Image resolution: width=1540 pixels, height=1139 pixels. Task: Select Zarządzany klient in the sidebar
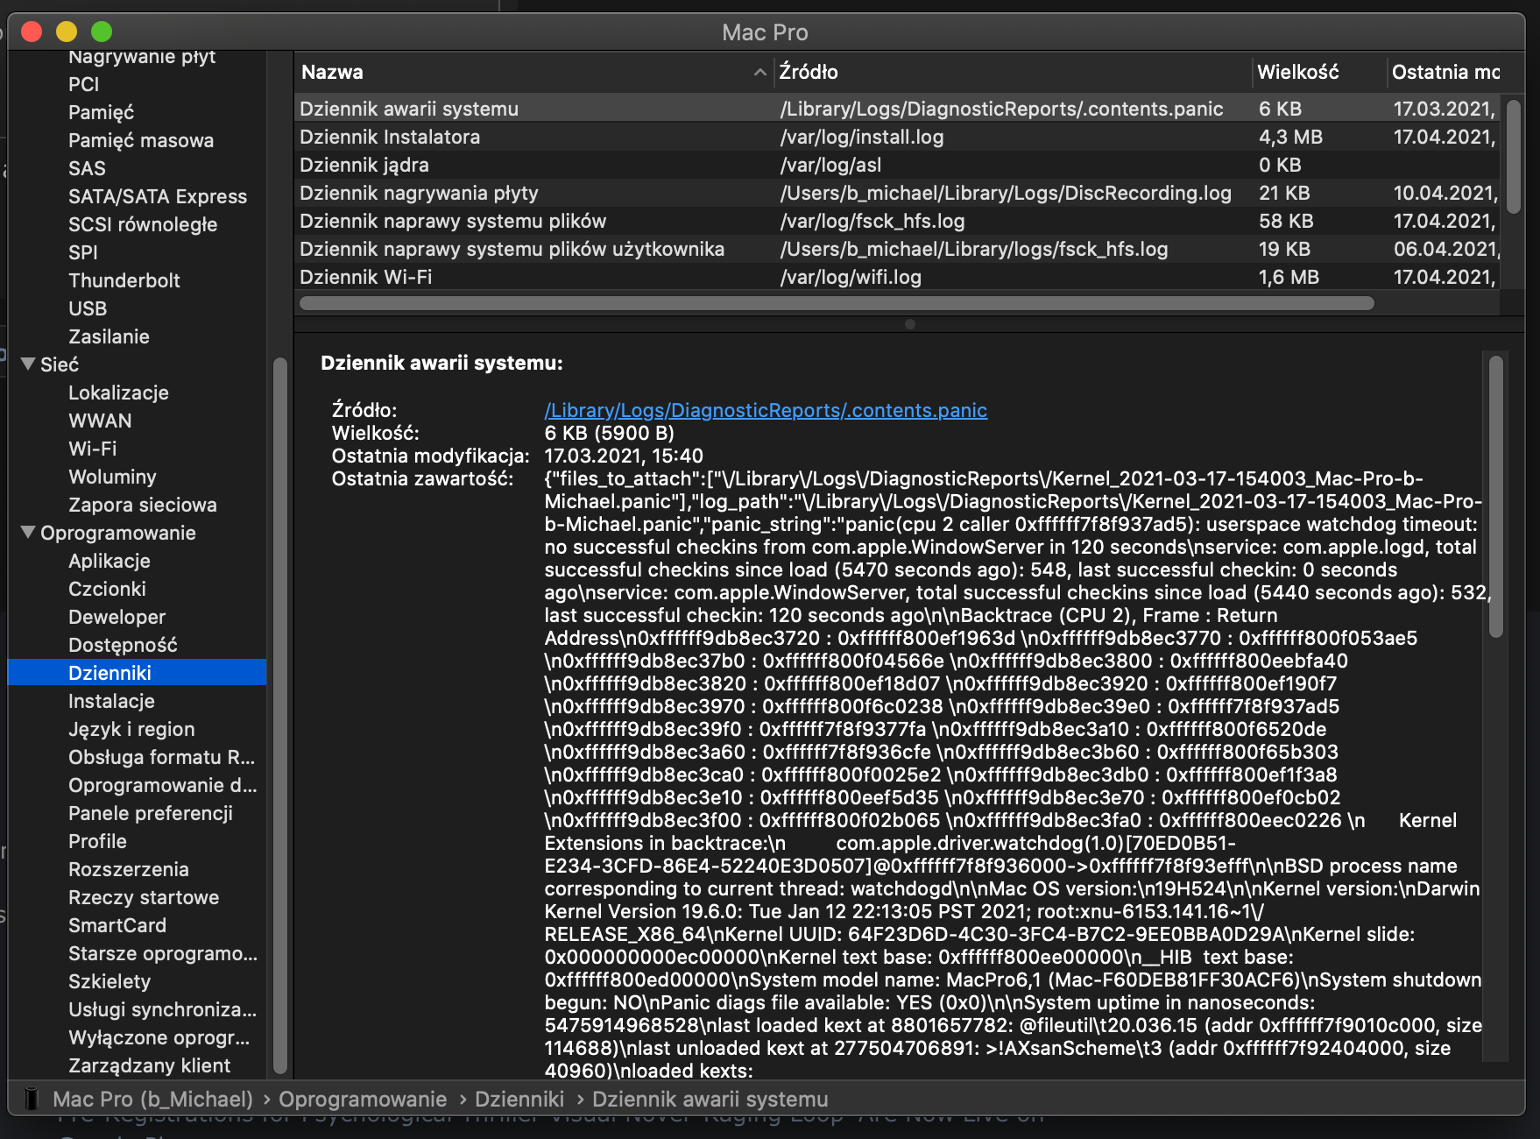pos(149,1065)
